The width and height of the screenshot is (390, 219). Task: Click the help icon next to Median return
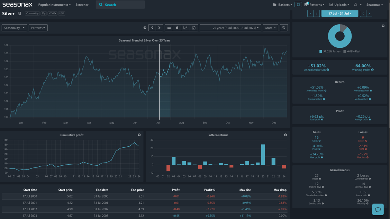[370, 99]
